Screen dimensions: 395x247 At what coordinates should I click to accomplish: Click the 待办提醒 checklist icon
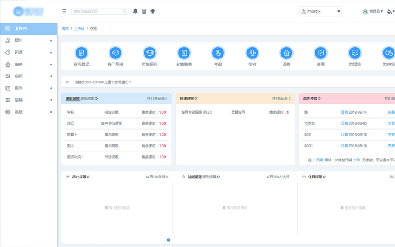tap(68, 177)
